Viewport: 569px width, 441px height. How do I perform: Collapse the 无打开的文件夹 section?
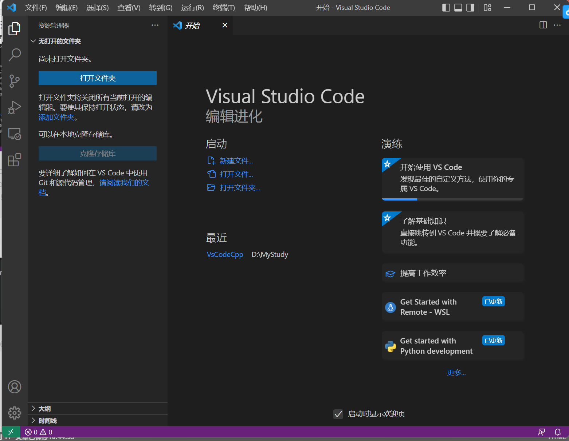point(98,41)
